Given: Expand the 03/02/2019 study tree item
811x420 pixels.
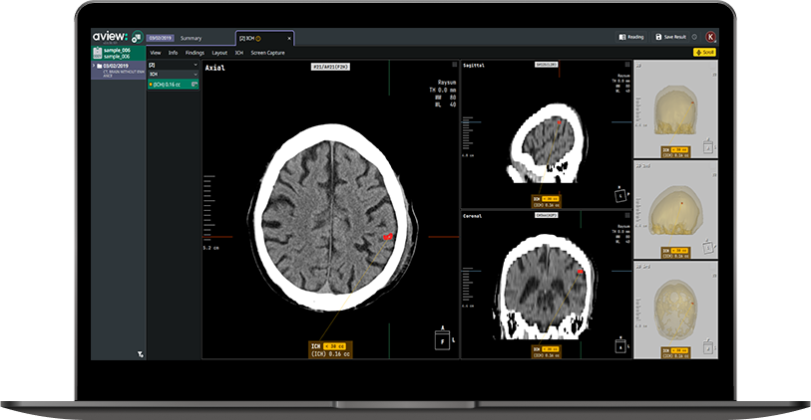Looking at the screenshot, I should pyautogui.click(x=95, y=66).
